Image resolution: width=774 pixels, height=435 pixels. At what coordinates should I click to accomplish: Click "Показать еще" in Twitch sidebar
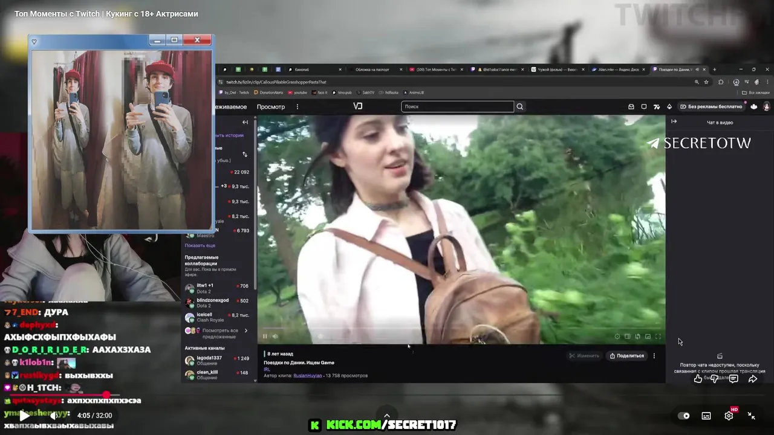coord(200,245)
